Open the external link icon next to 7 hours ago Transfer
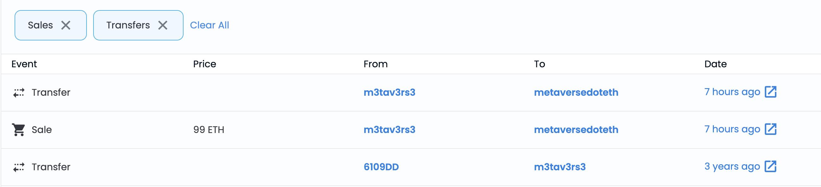 (771, 92)
